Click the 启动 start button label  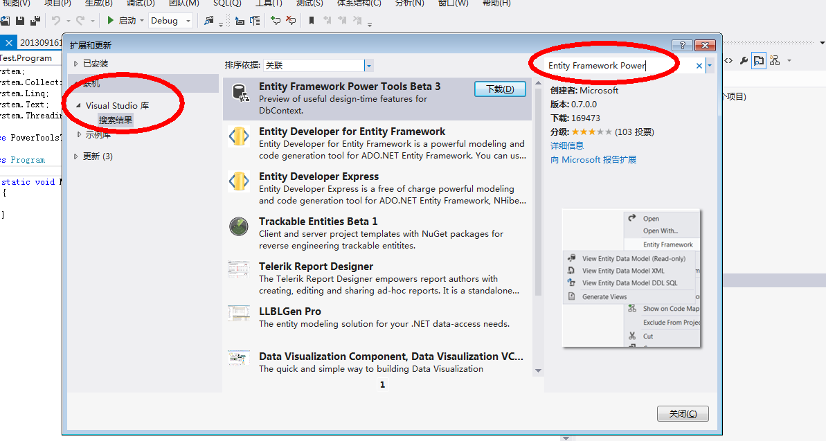coord(127,21)
